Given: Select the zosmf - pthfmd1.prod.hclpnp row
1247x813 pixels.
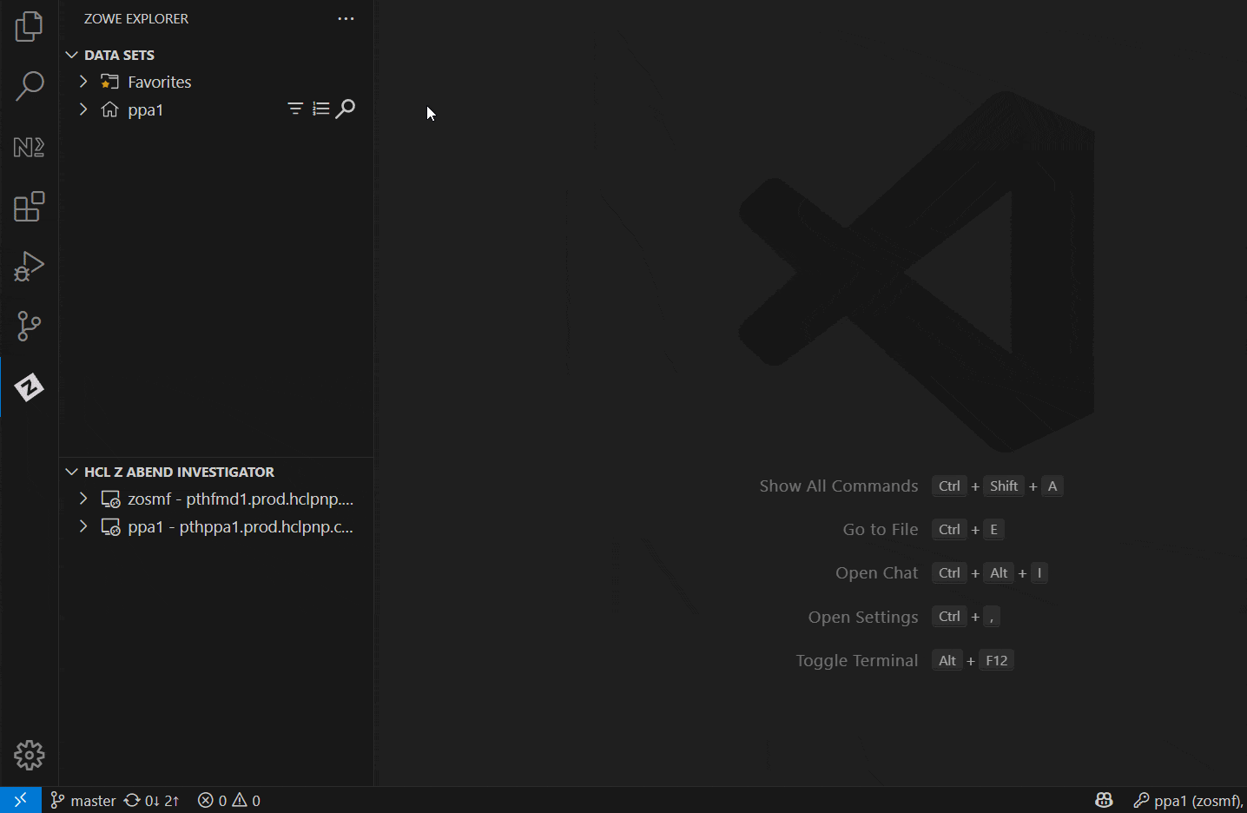Looking at the screenshot, I should point(216,499).
